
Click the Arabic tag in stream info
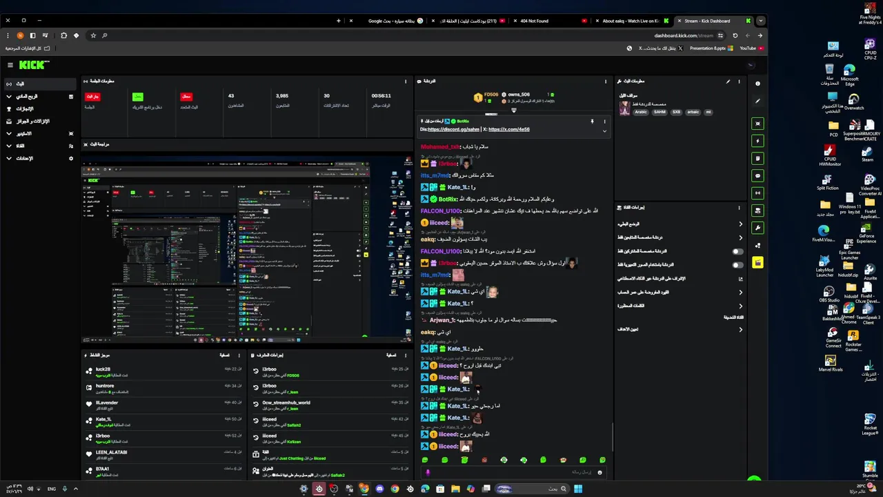coord(641,112)
